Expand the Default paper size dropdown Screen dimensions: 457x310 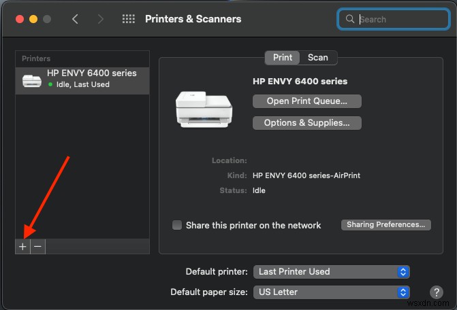pyautogui.click(x=331, y=292)
